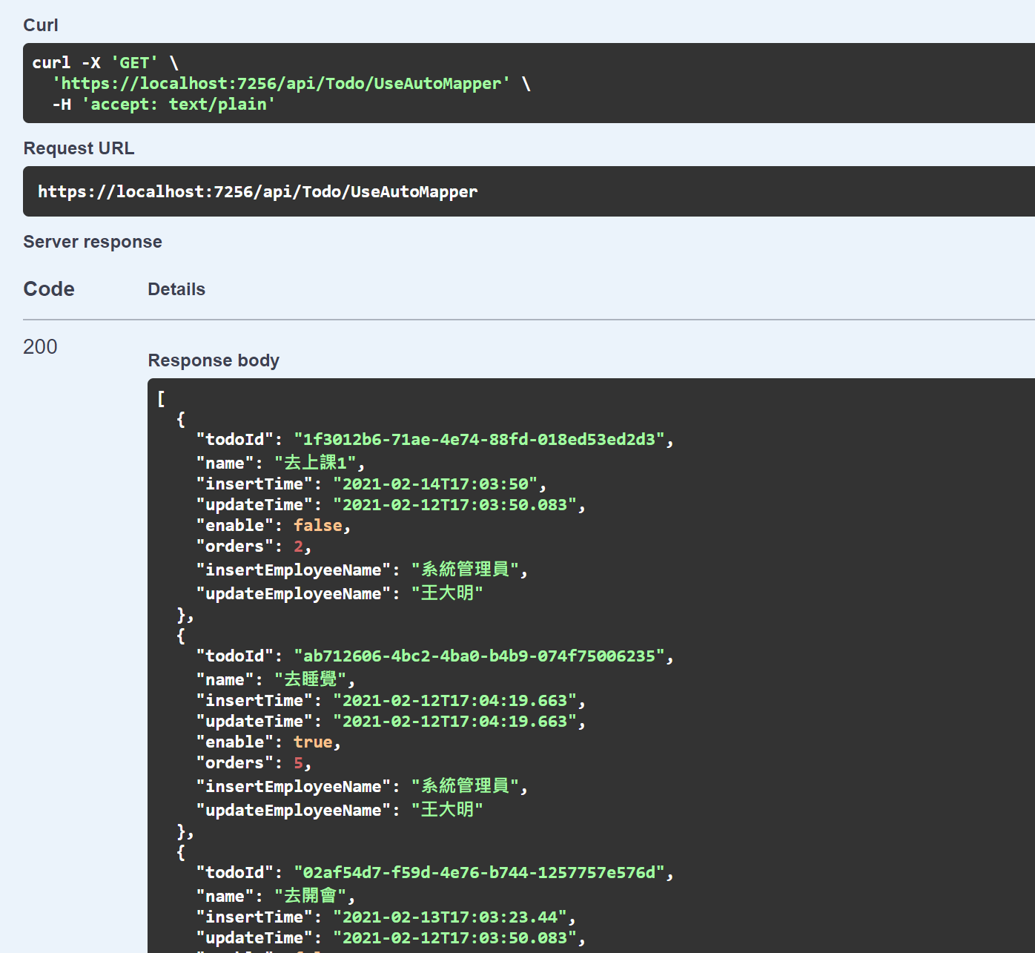Click the orders value 5
Image resolution: width=1035 pixels, height=953 pixels.
click(298, 763)
